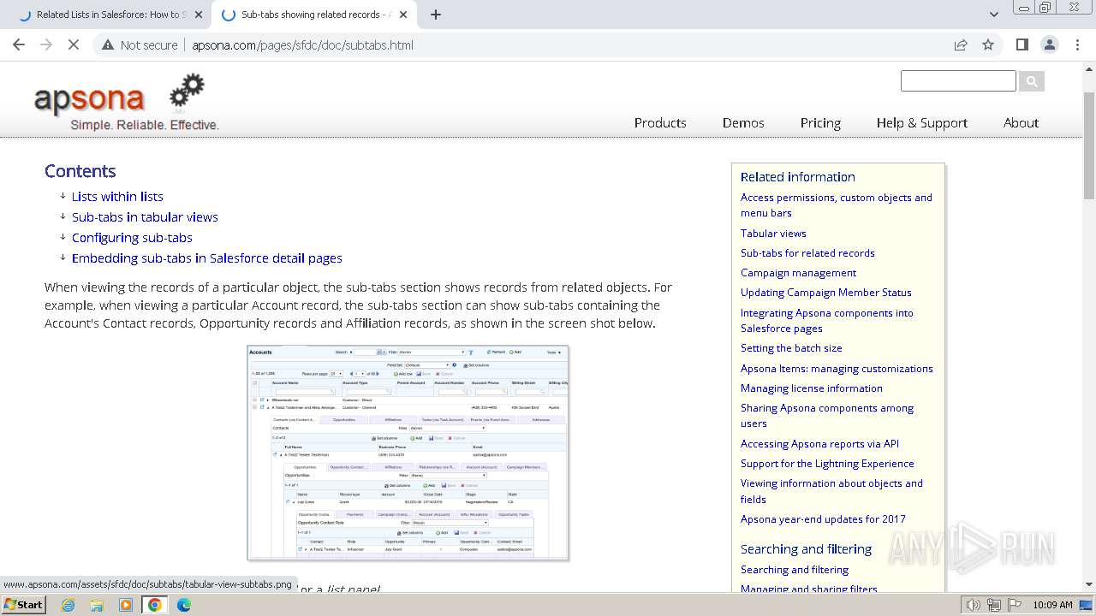This screenshot has height=616, width=1096.
Task: Open Updating Campaign Member Status link
Action: 825,292
